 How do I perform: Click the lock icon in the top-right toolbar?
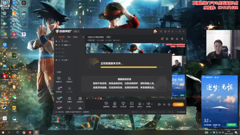click(167, 39)
